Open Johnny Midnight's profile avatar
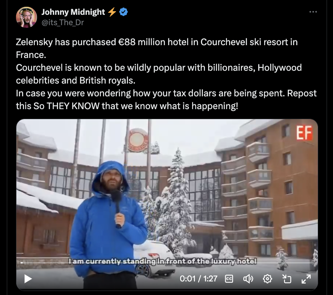The height and width of the screenshot is (295, 333). tap(26, 17)
